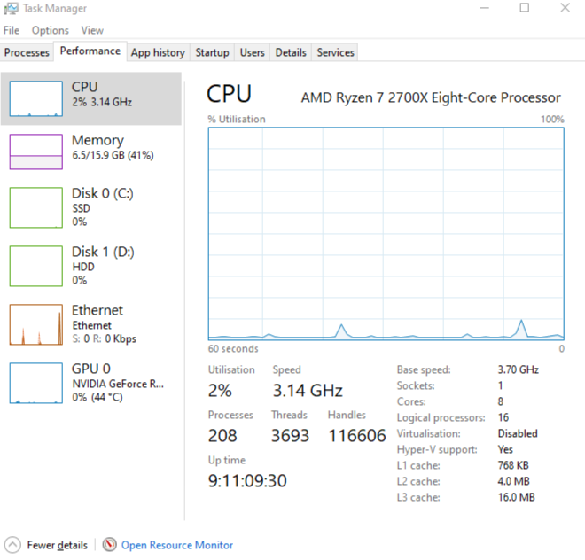Open the Users tab
Viewport: 585px width, 560px height.
(x=253, y=52)
